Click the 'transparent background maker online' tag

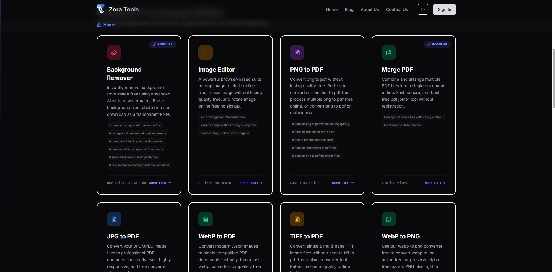click(136, 141)
